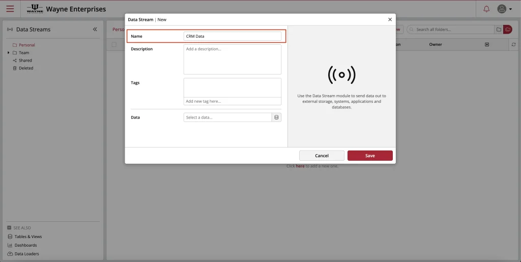Click the search magnifier icon

point(412,30)
